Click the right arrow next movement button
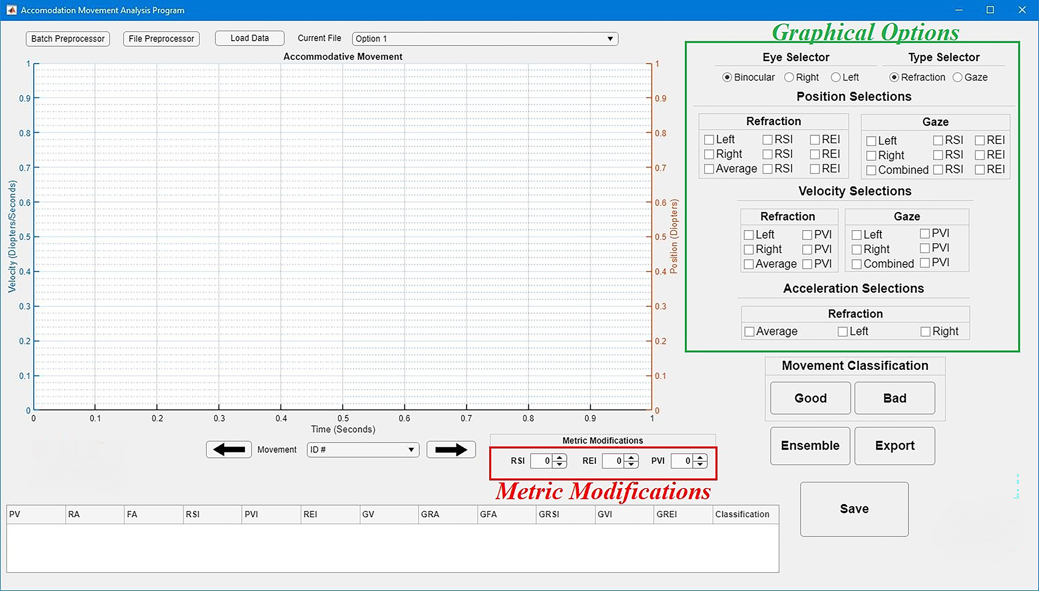The width and height of the screenshot is (1039, 591). click(x=451, y=450)
